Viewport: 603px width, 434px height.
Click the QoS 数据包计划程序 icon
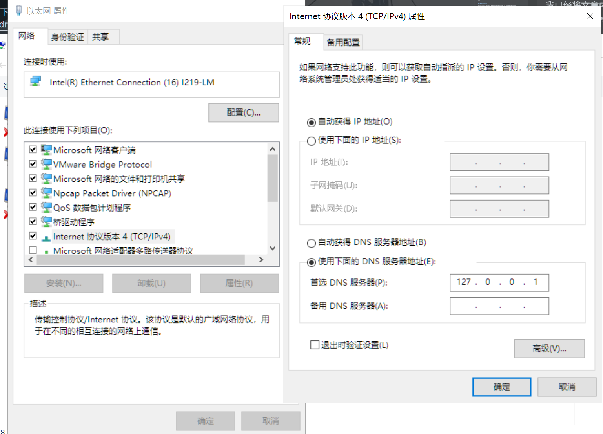46,207
